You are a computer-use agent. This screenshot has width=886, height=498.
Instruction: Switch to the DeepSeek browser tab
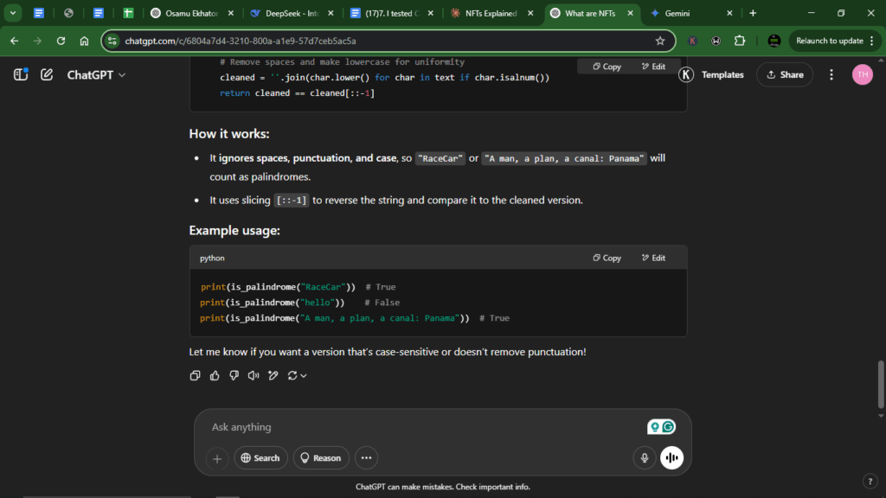(290, 13)
